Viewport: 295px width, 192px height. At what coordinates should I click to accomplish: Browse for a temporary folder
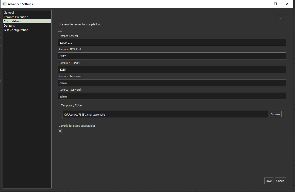(275, 115)
